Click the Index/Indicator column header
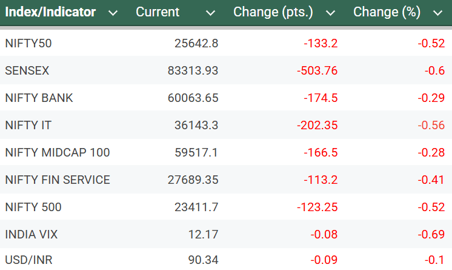 [50, 12]
